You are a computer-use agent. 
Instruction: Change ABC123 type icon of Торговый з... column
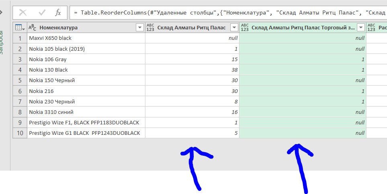tap(245, 28)
